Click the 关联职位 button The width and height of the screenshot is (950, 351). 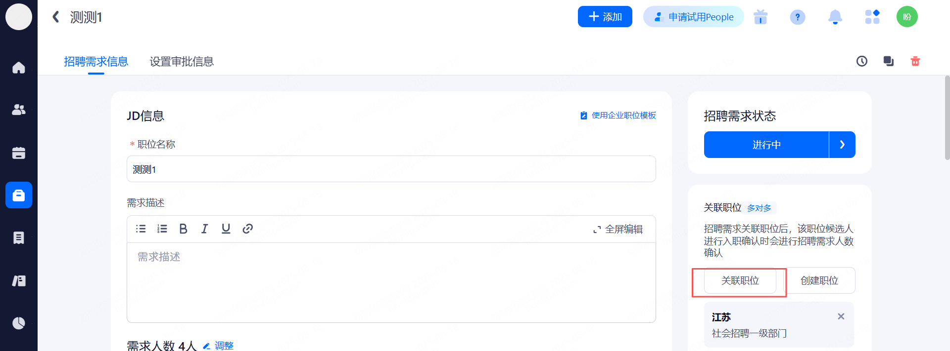740,281
